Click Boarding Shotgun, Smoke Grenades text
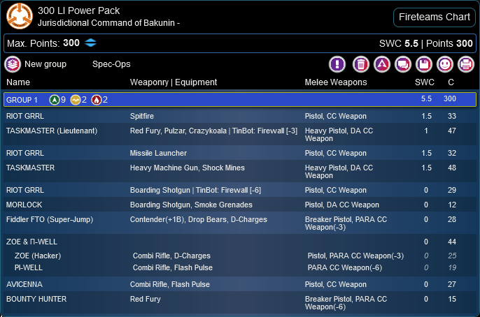480x317 pixels. [x=191, y=205]
